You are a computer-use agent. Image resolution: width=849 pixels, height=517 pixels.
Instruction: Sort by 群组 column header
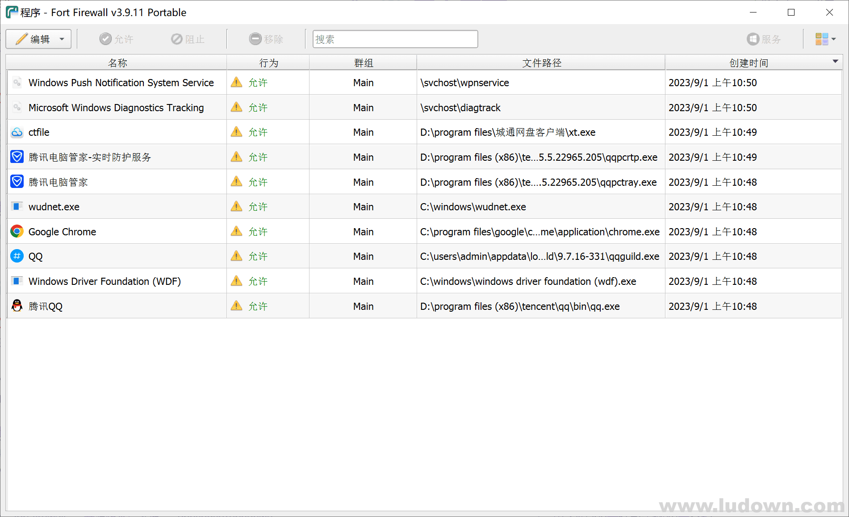(x=364, y=63)
